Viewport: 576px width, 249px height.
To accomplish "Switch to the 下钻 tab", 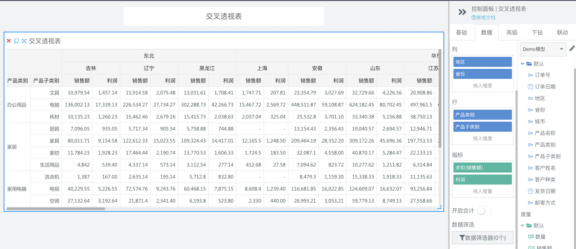I will point(537,32).
